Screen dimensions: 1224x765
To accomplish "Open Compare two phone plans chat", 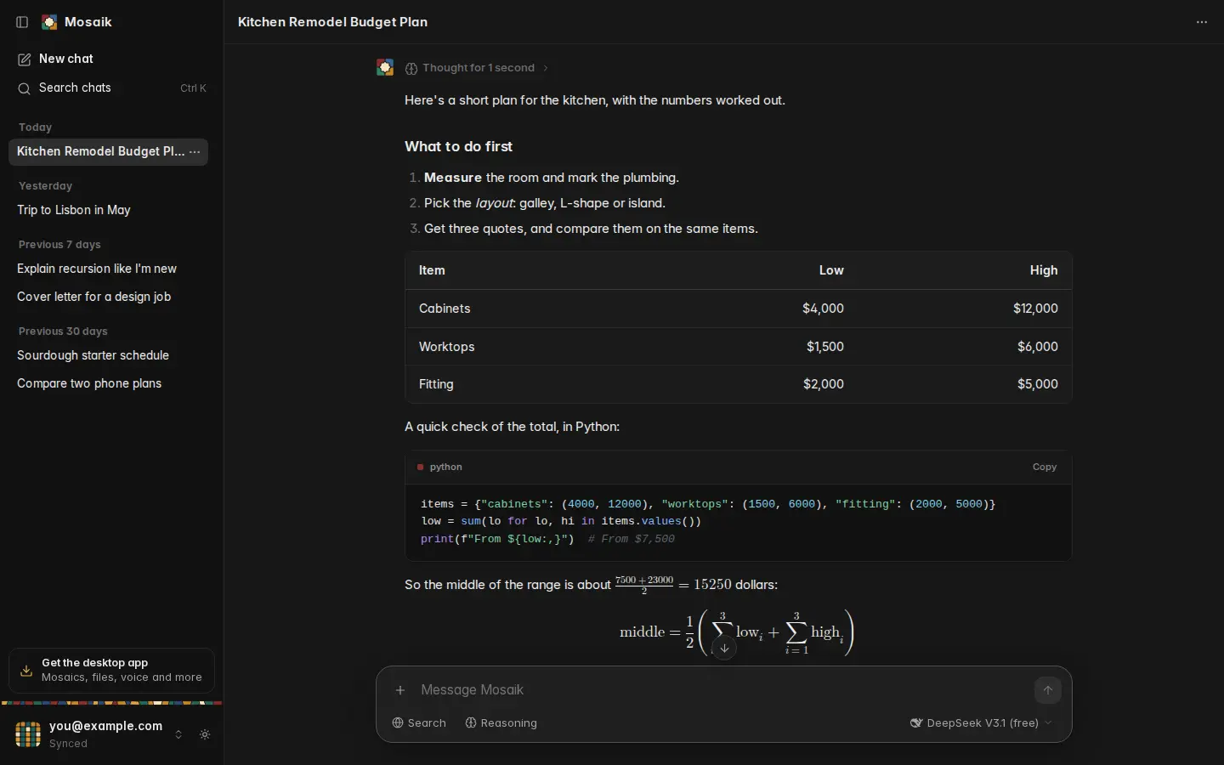I will point(108,383).
